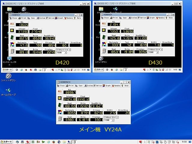The height and width of the screenshot is (144, 192).
Task: Click video benchmark icon in D420 HDBENCH
Action: 12,44
